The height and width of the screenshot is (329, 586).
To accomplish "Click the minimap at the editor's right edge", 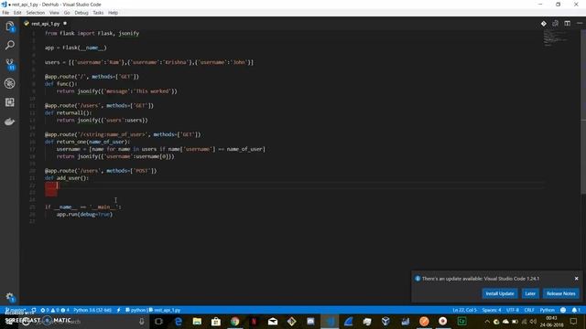I will tap(556, 37).
